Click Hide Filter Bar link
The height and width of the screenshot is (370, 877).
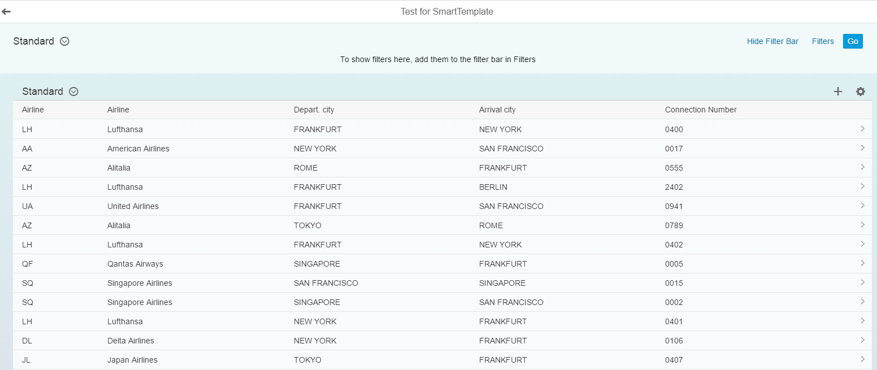pyautogui.click(x=772, y=41)
